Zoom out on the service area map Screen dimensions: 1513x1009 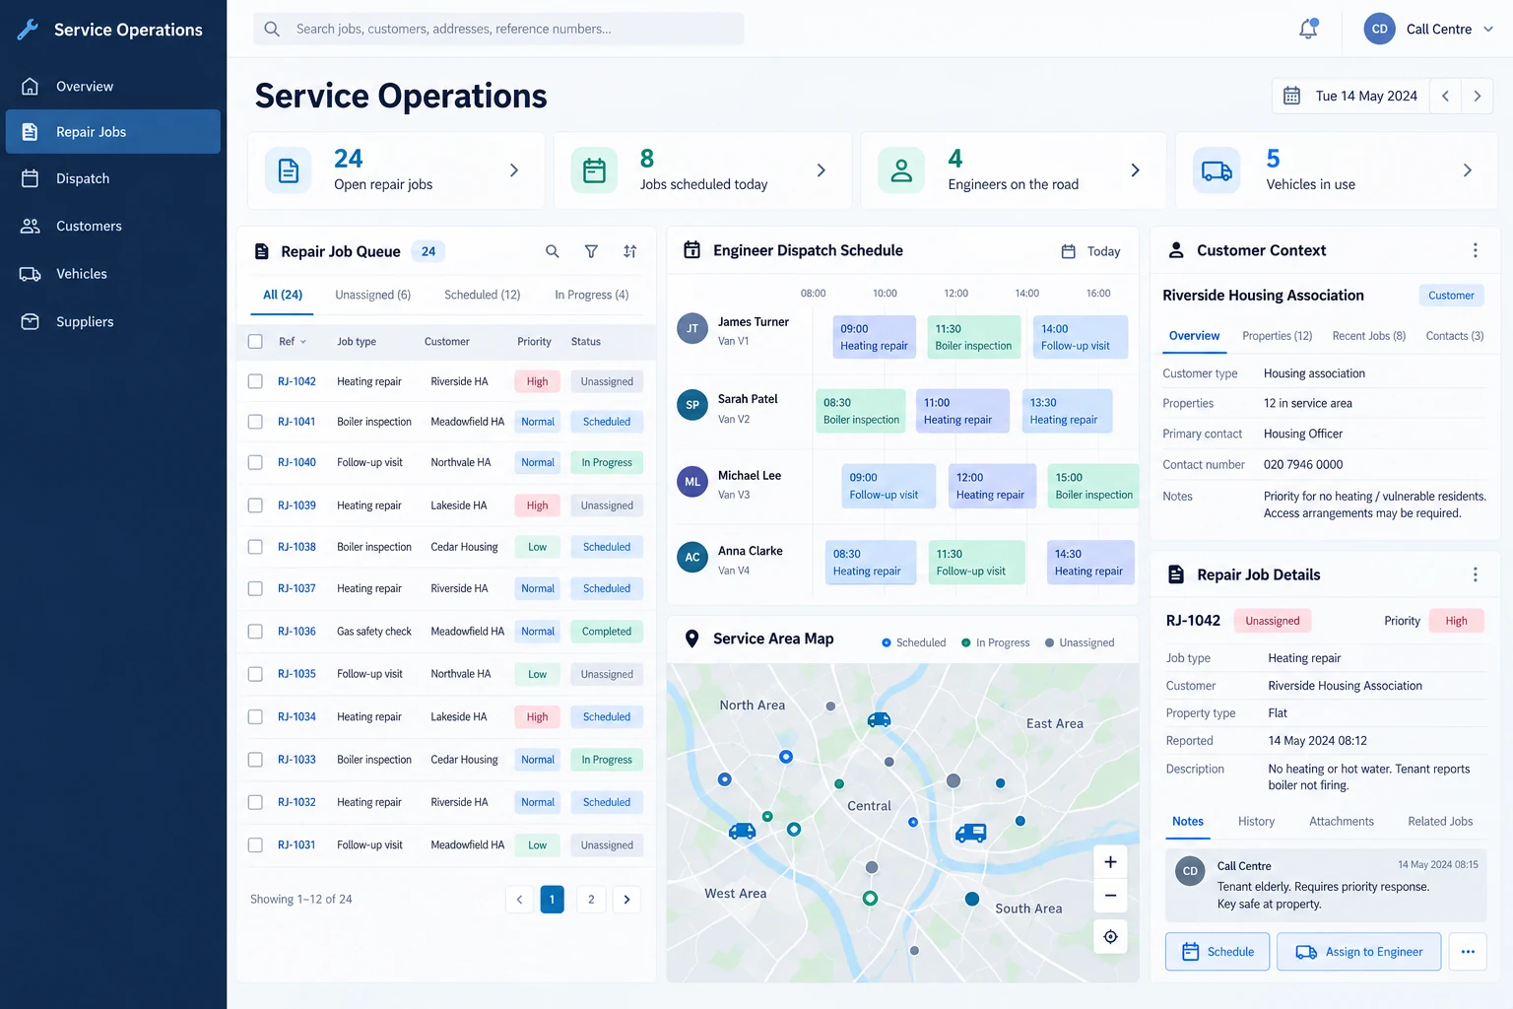pyautogui.click(x=1110, y=895)
